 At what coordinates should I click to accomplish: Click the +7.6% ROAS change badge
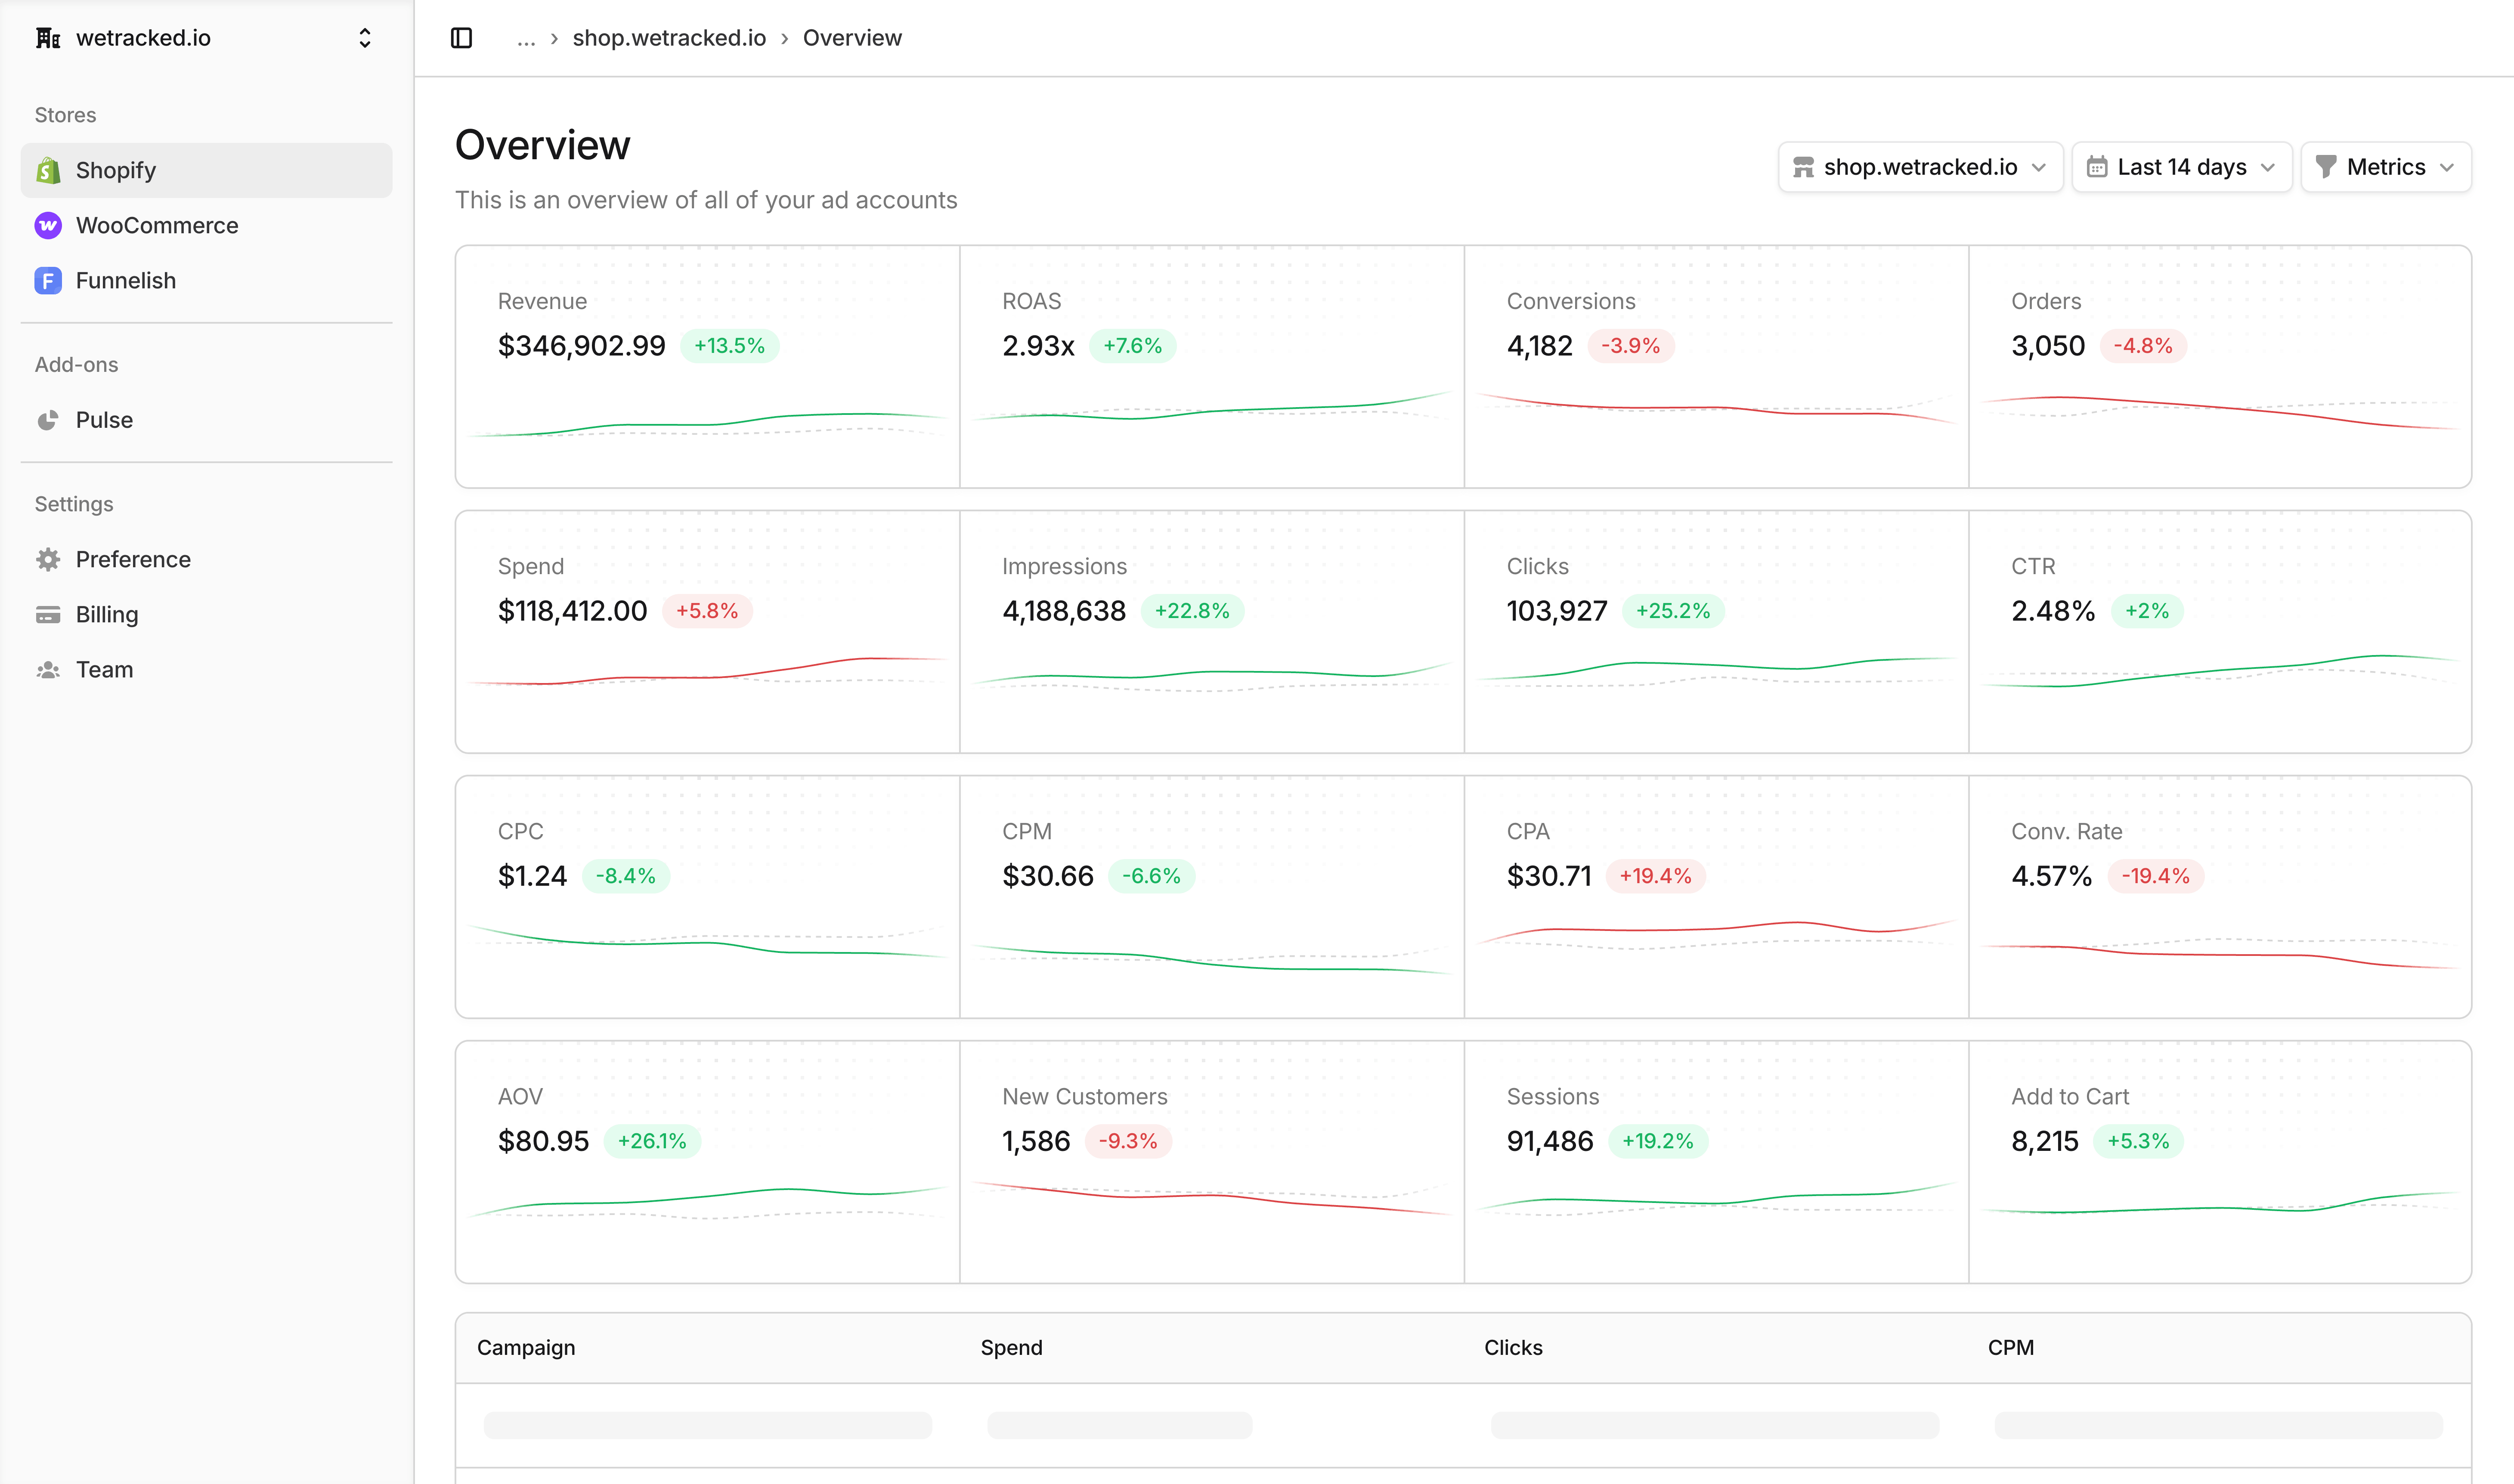[1132, 346]
